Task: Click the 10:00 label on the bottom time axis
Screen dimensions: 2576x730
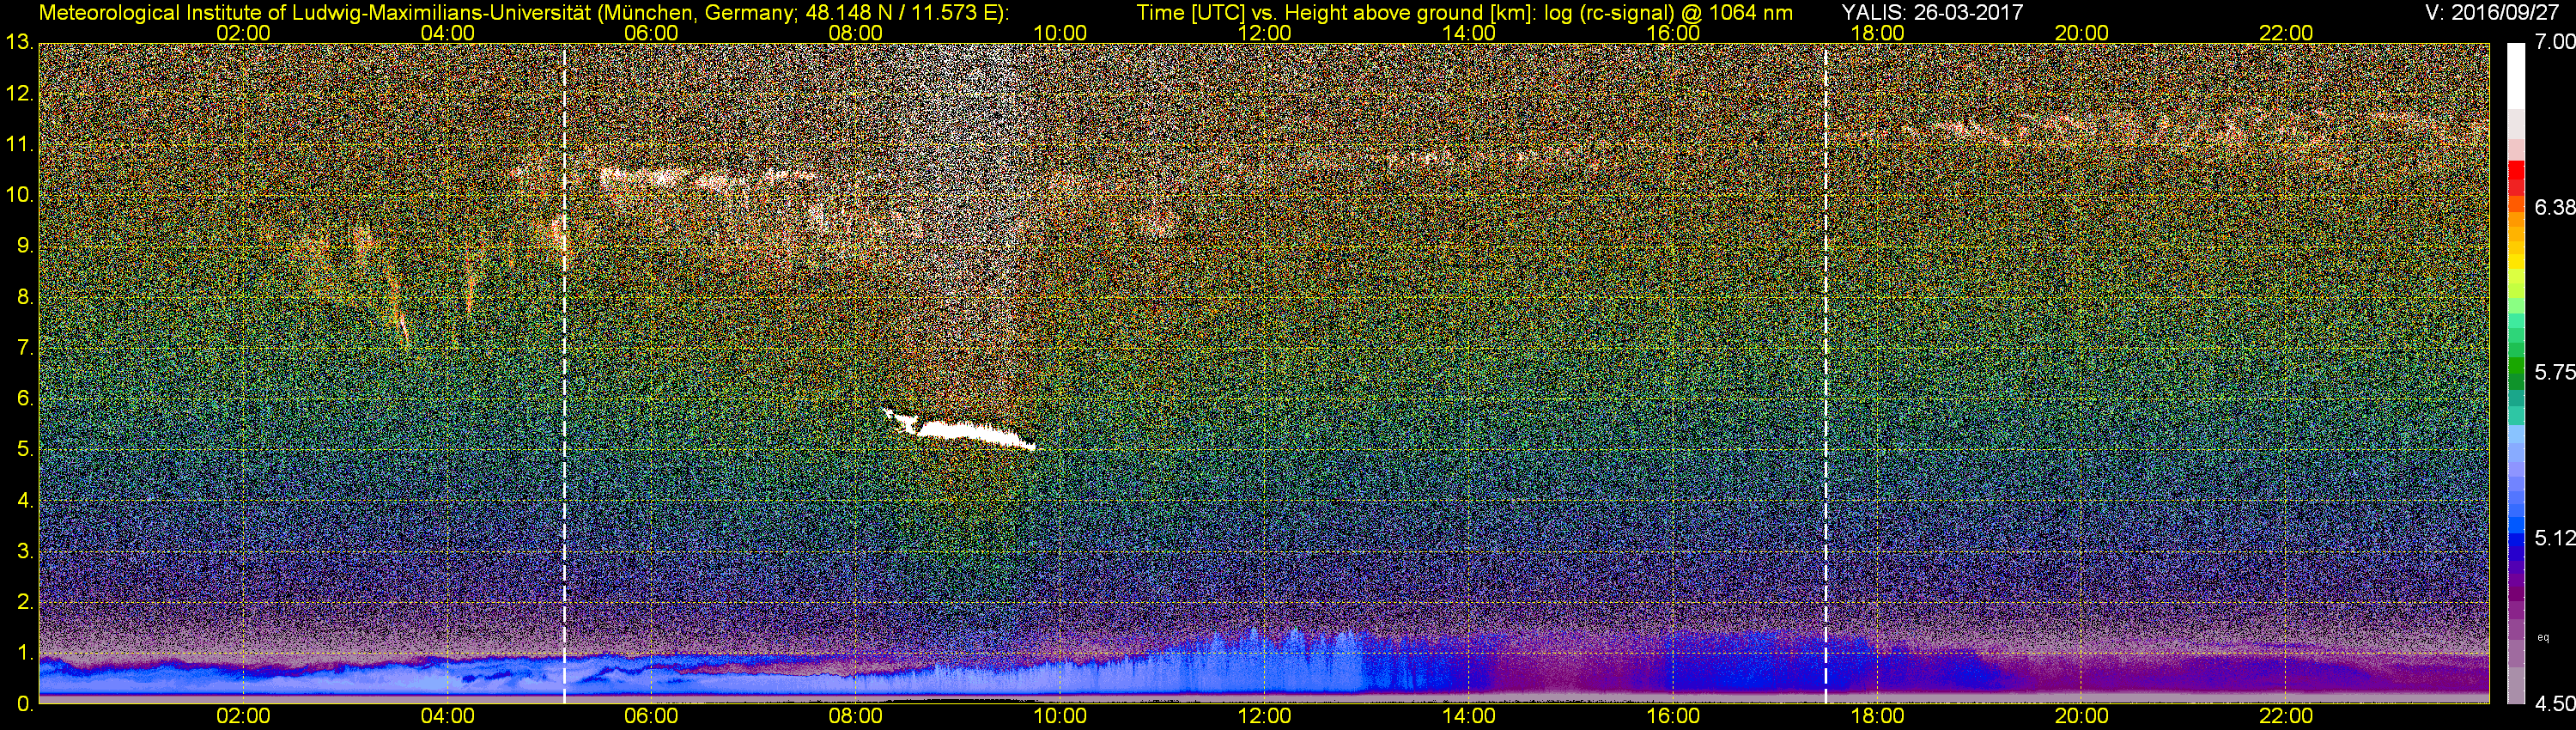Action: [1060, 717]
